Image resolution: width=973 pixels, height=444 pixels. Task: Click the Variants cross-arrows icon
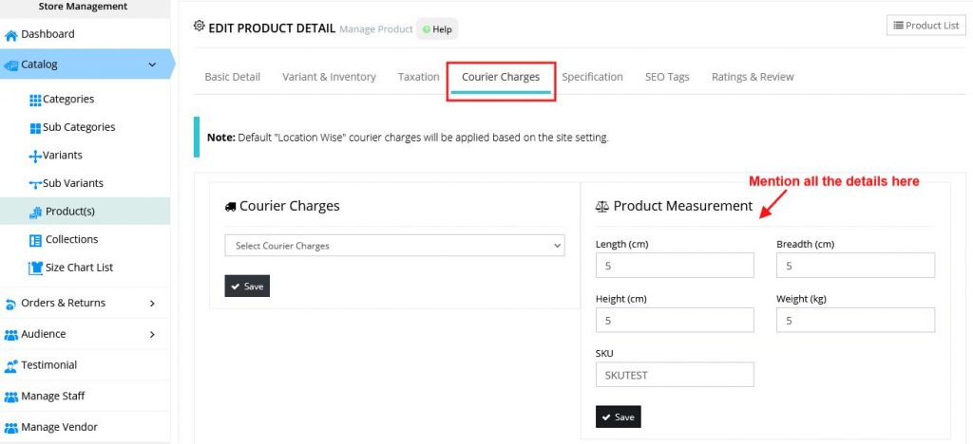point(35,156)
